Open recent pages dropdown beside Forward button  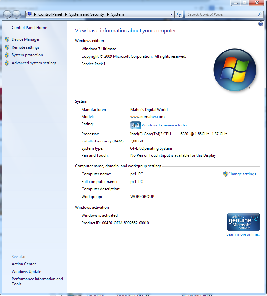(23, 15)
